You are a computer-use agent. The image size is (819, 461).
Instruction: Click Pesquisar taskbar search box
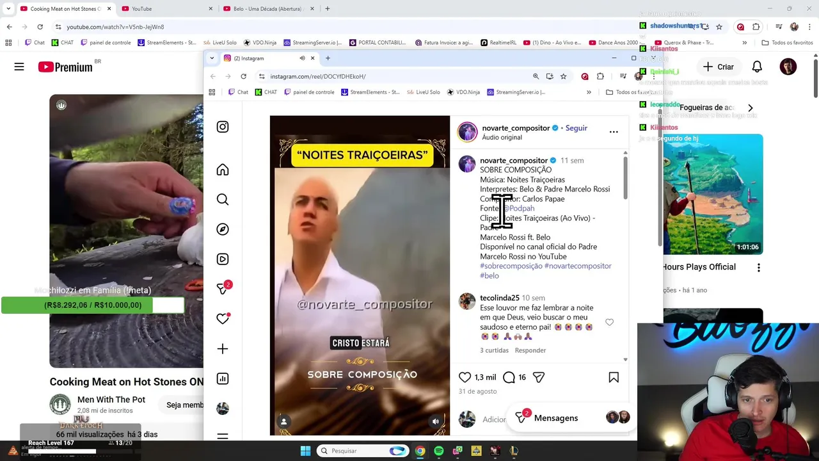pyautogui.click(x=363, y=451)
